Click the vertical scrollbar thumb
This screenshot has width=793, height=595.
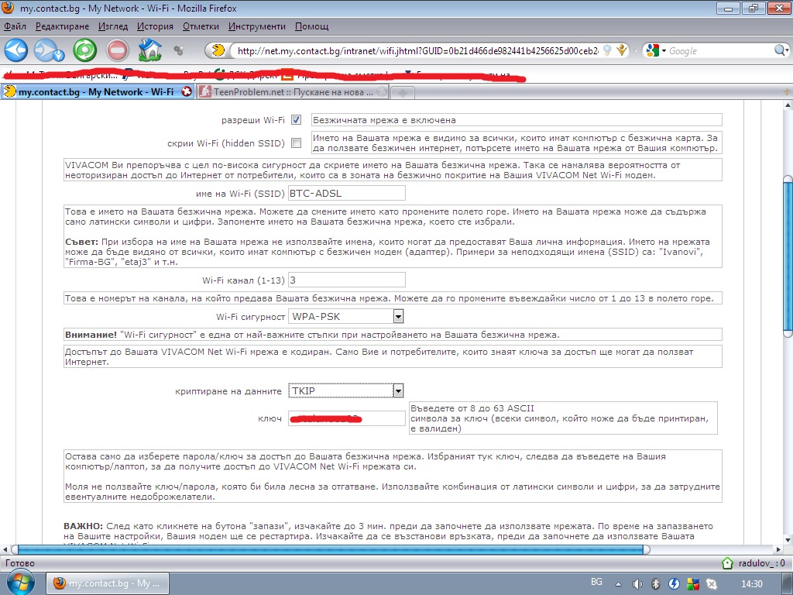tap(788, 256)
